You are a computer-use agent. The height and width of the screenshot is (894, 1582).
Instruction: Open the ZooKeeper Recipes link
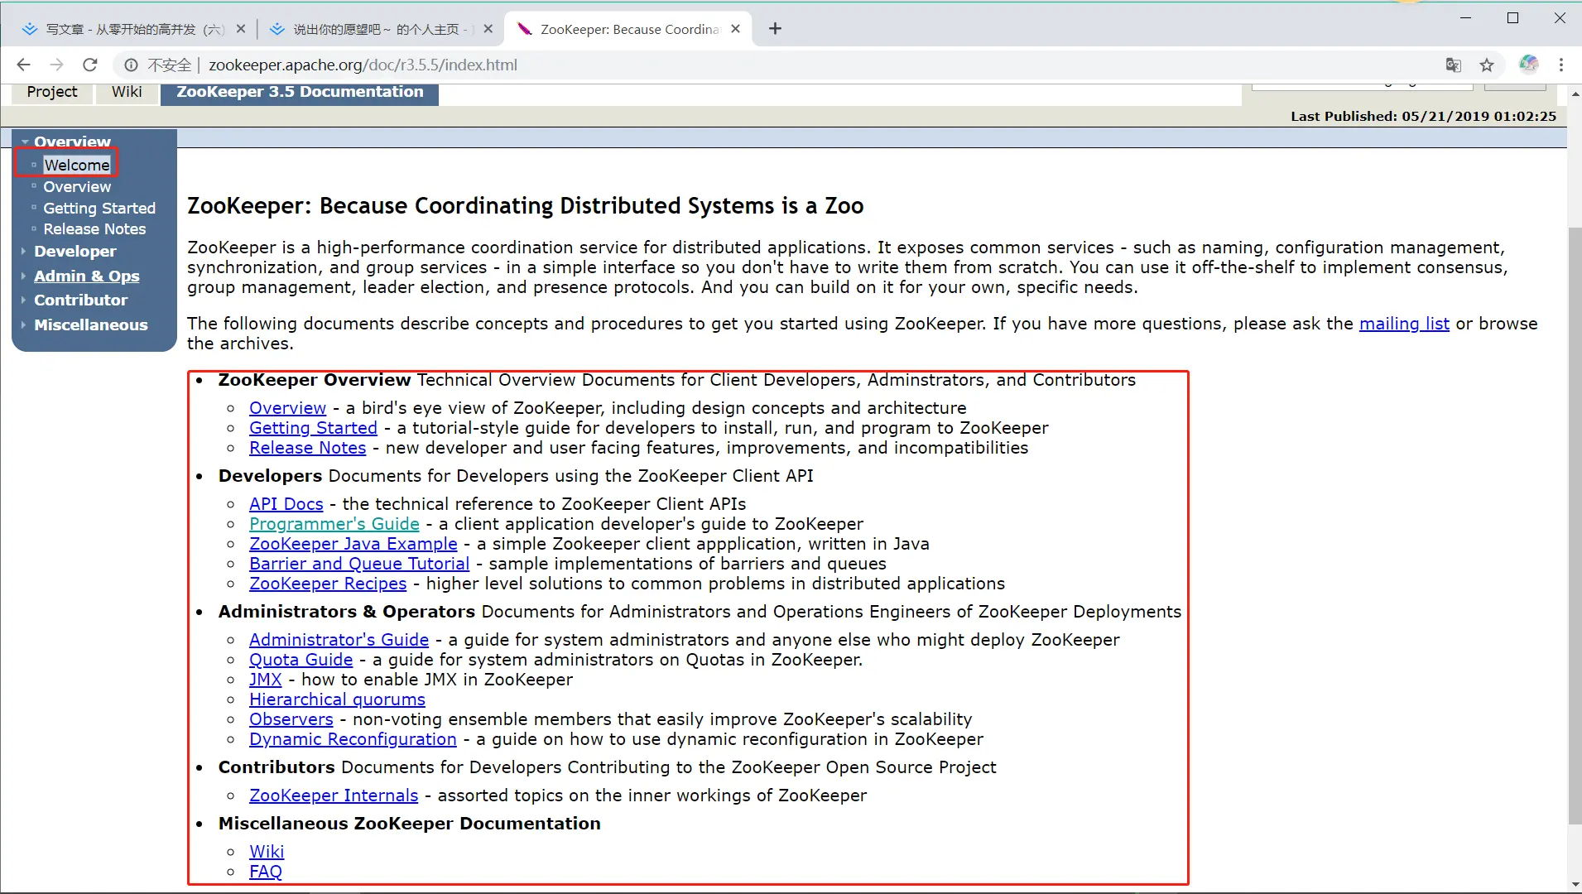tap(328, 584)
